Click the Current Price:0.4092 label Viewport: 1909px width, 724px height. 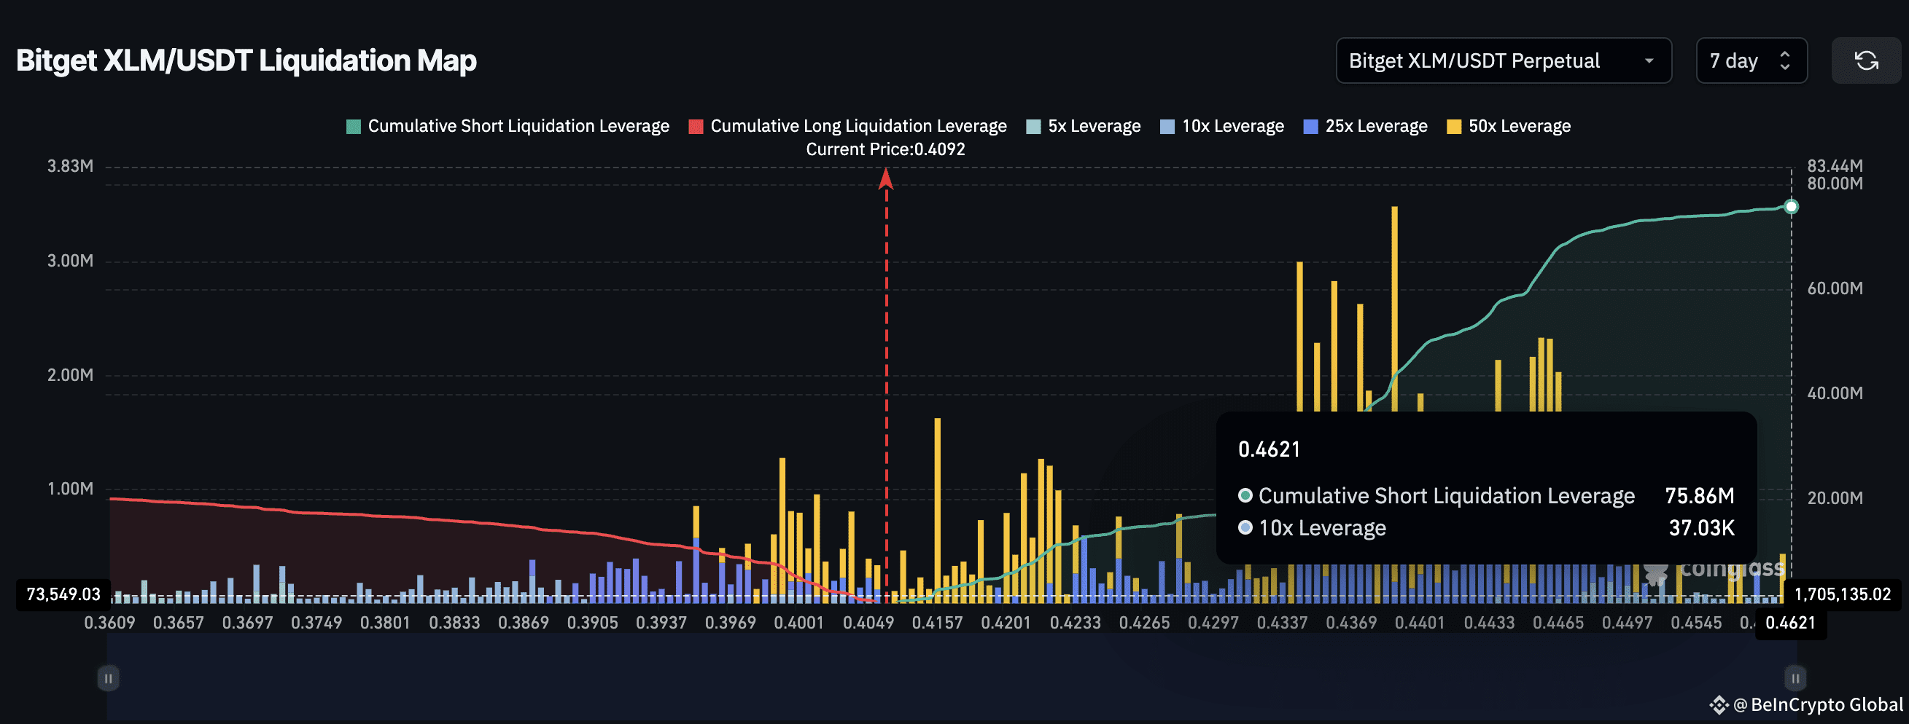click(x=885, y=149)
